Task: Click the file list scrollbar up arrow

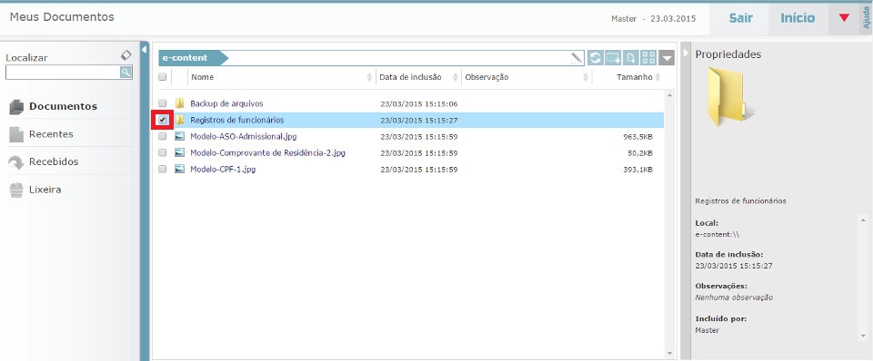Action: click(669, 96)
